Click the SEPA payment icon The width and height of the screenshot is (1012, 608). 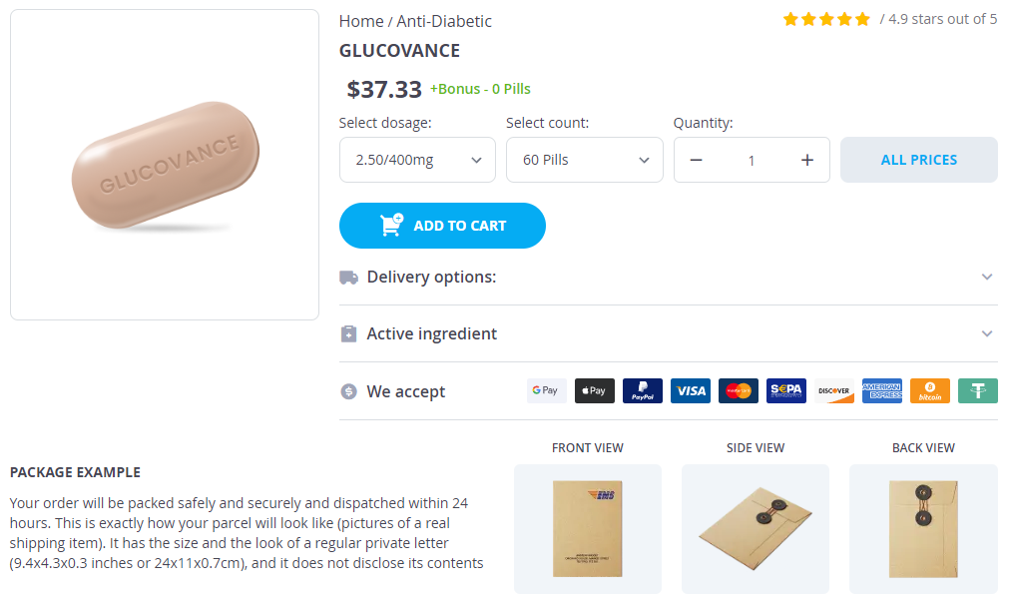(785, 391)
